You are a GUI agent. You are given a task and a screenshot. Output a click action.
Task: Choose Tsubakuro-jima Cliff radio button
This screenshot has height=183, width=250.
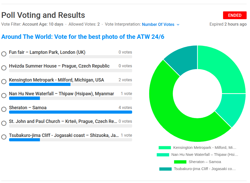pyautogui.click(x=4, y=137)
